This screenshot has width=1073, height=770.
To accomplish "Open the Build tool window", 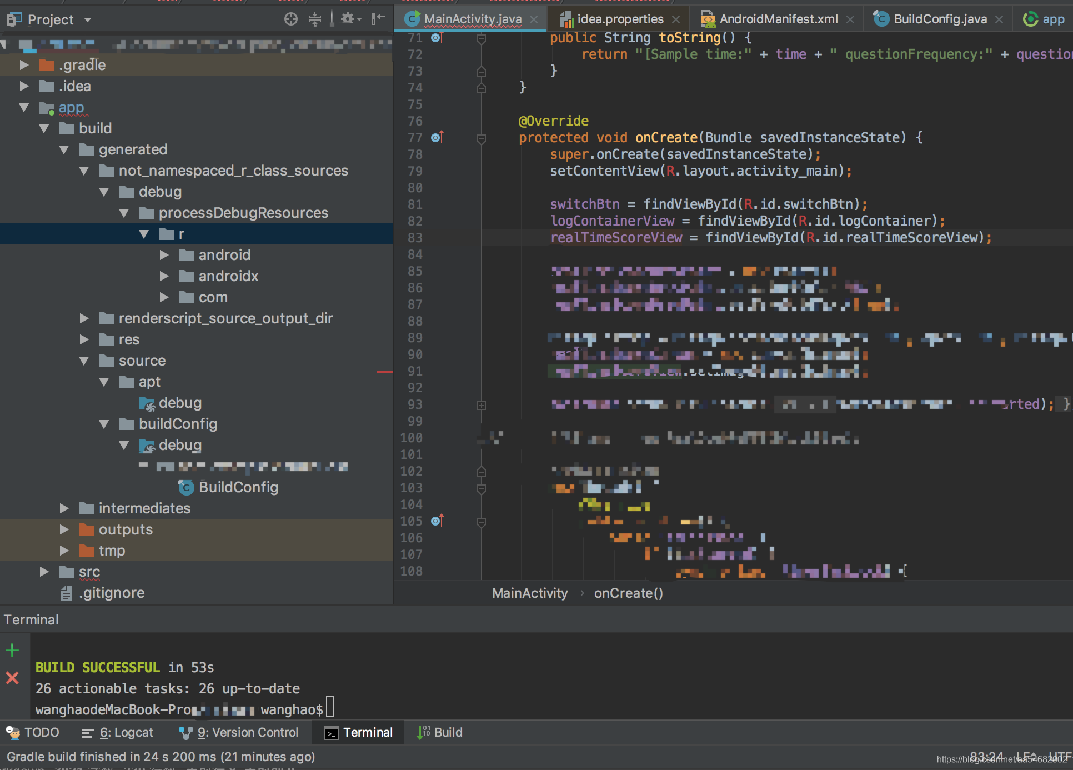I will (440, 732).
